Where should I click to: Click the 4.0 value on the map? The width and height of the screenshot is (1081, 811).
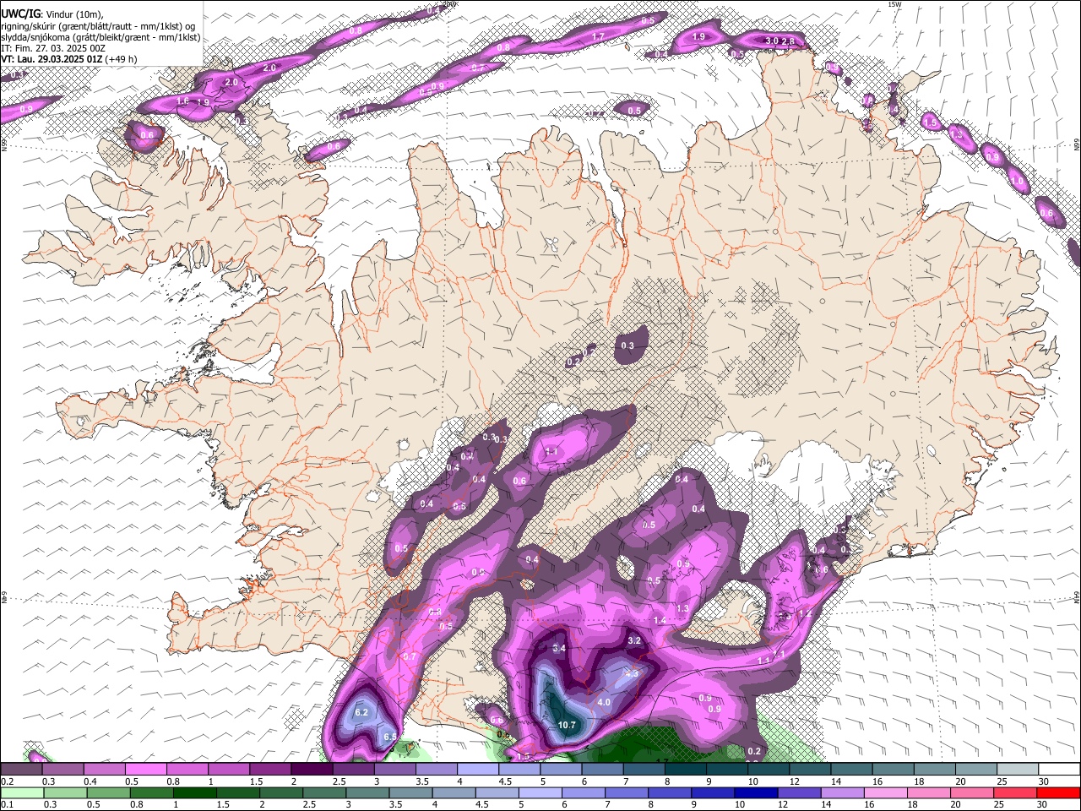(604, 702)
